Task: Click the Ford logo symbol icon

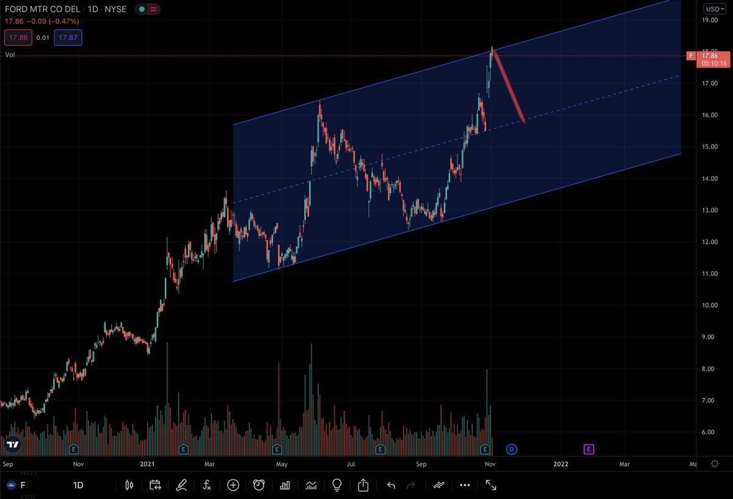Action: point(11,486)
